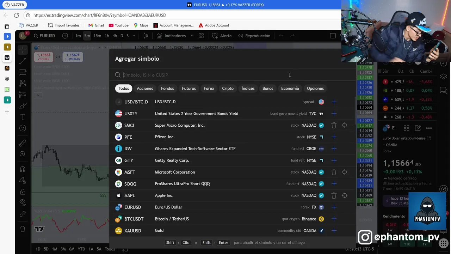Filter results by Bonos

[x=268, y=89]
